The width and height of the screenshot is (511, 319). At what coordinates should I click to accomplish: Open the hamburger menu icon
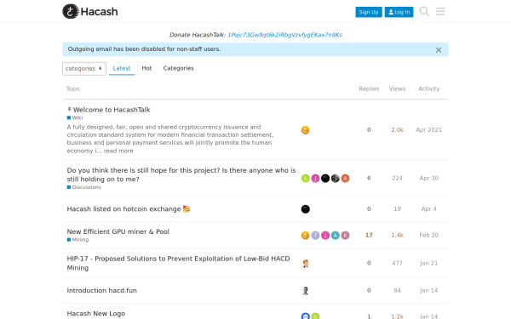(x=440, y=11)
